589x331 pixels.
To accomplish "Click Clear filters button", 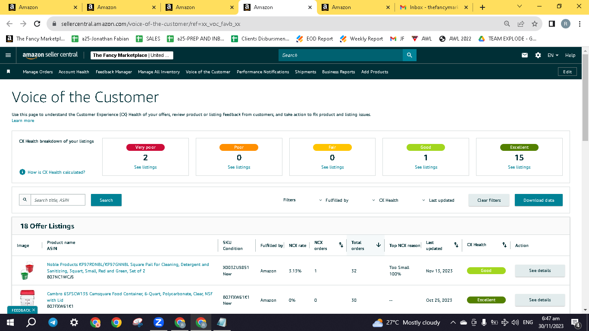I will [x=489, y=200].
